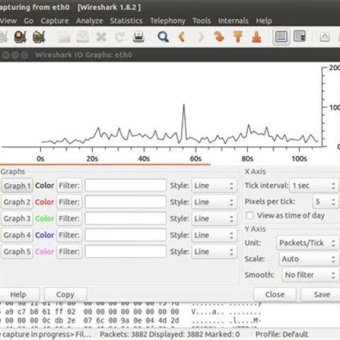Click the Close button in IO Graphs
Image resolution: width=340 pixels, height=340 pixels.
(x=275, y=295)
